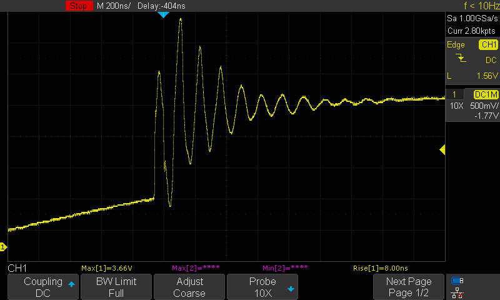
Task: Toggle BW Limit Full setting
Action: click(116, 287)
